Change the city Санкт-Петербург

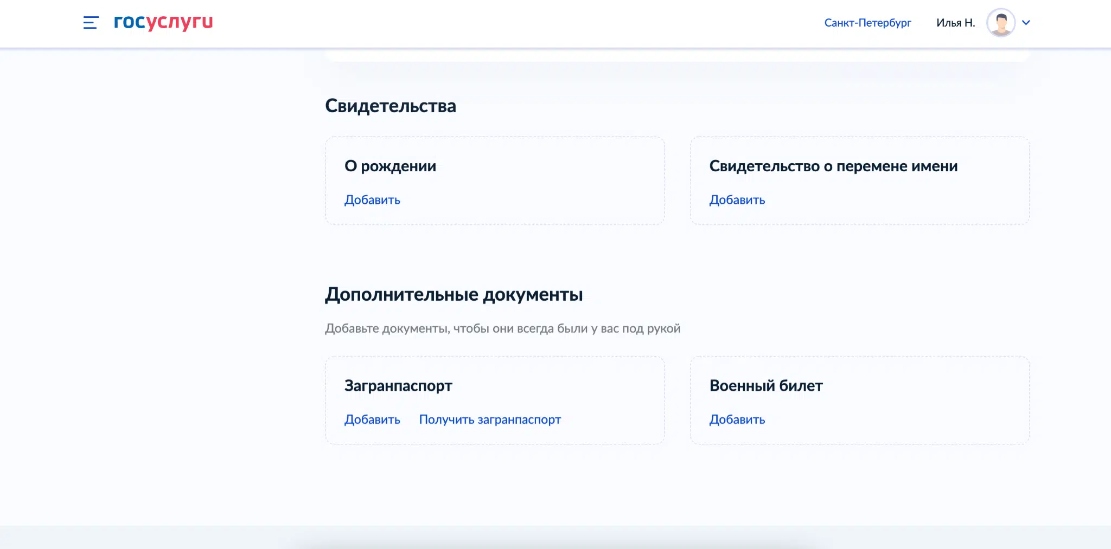[867, 23]
